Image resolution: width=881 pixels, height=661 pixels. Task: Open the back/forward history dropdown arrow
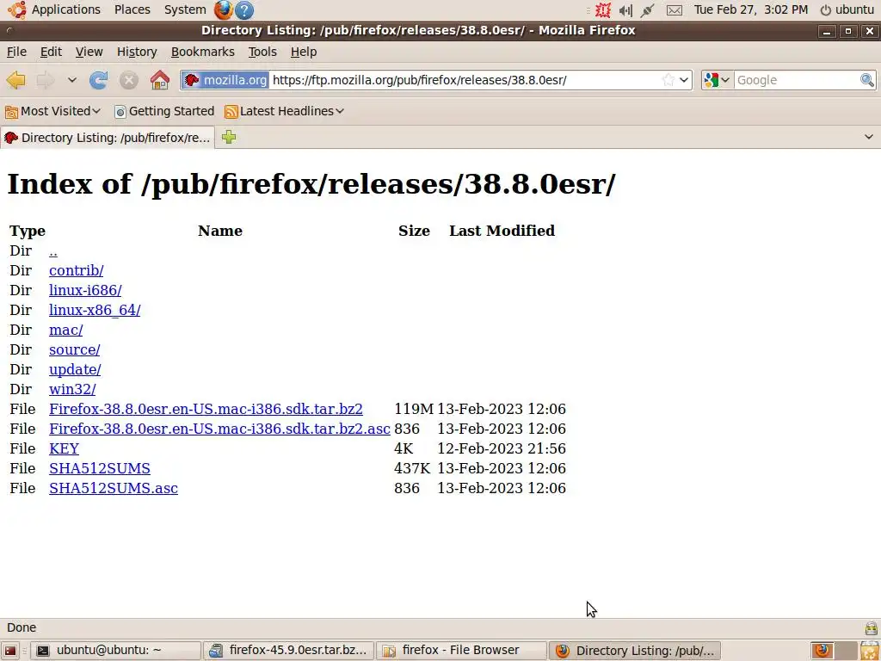[x=72, y=80]
